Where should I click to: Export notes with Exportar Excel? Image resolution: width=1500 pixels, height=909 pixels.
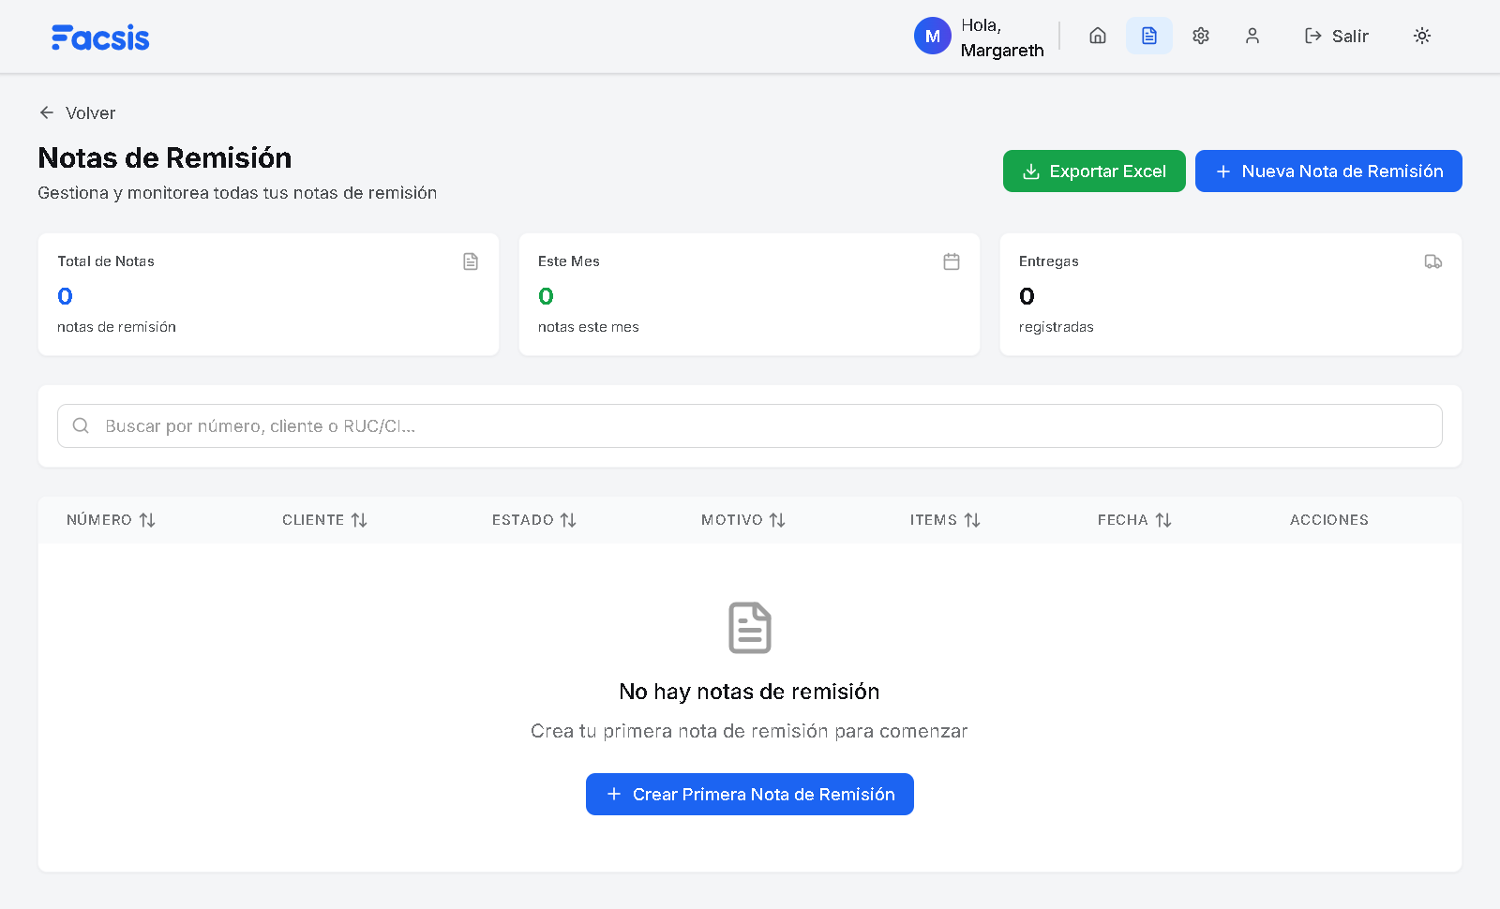click(1094, 171)
